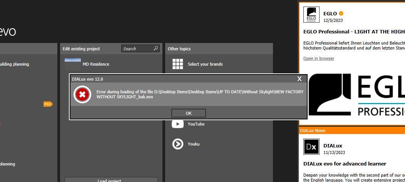The image size is (405, 182).
Task: Click the EGLO verified badge icon
Action: (341, 14)
